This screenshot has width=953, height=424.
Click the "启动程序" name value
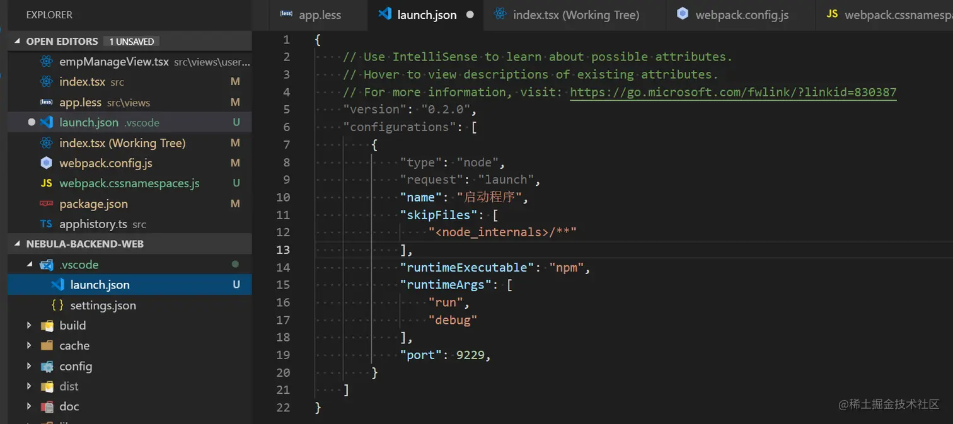click(488, 197)
